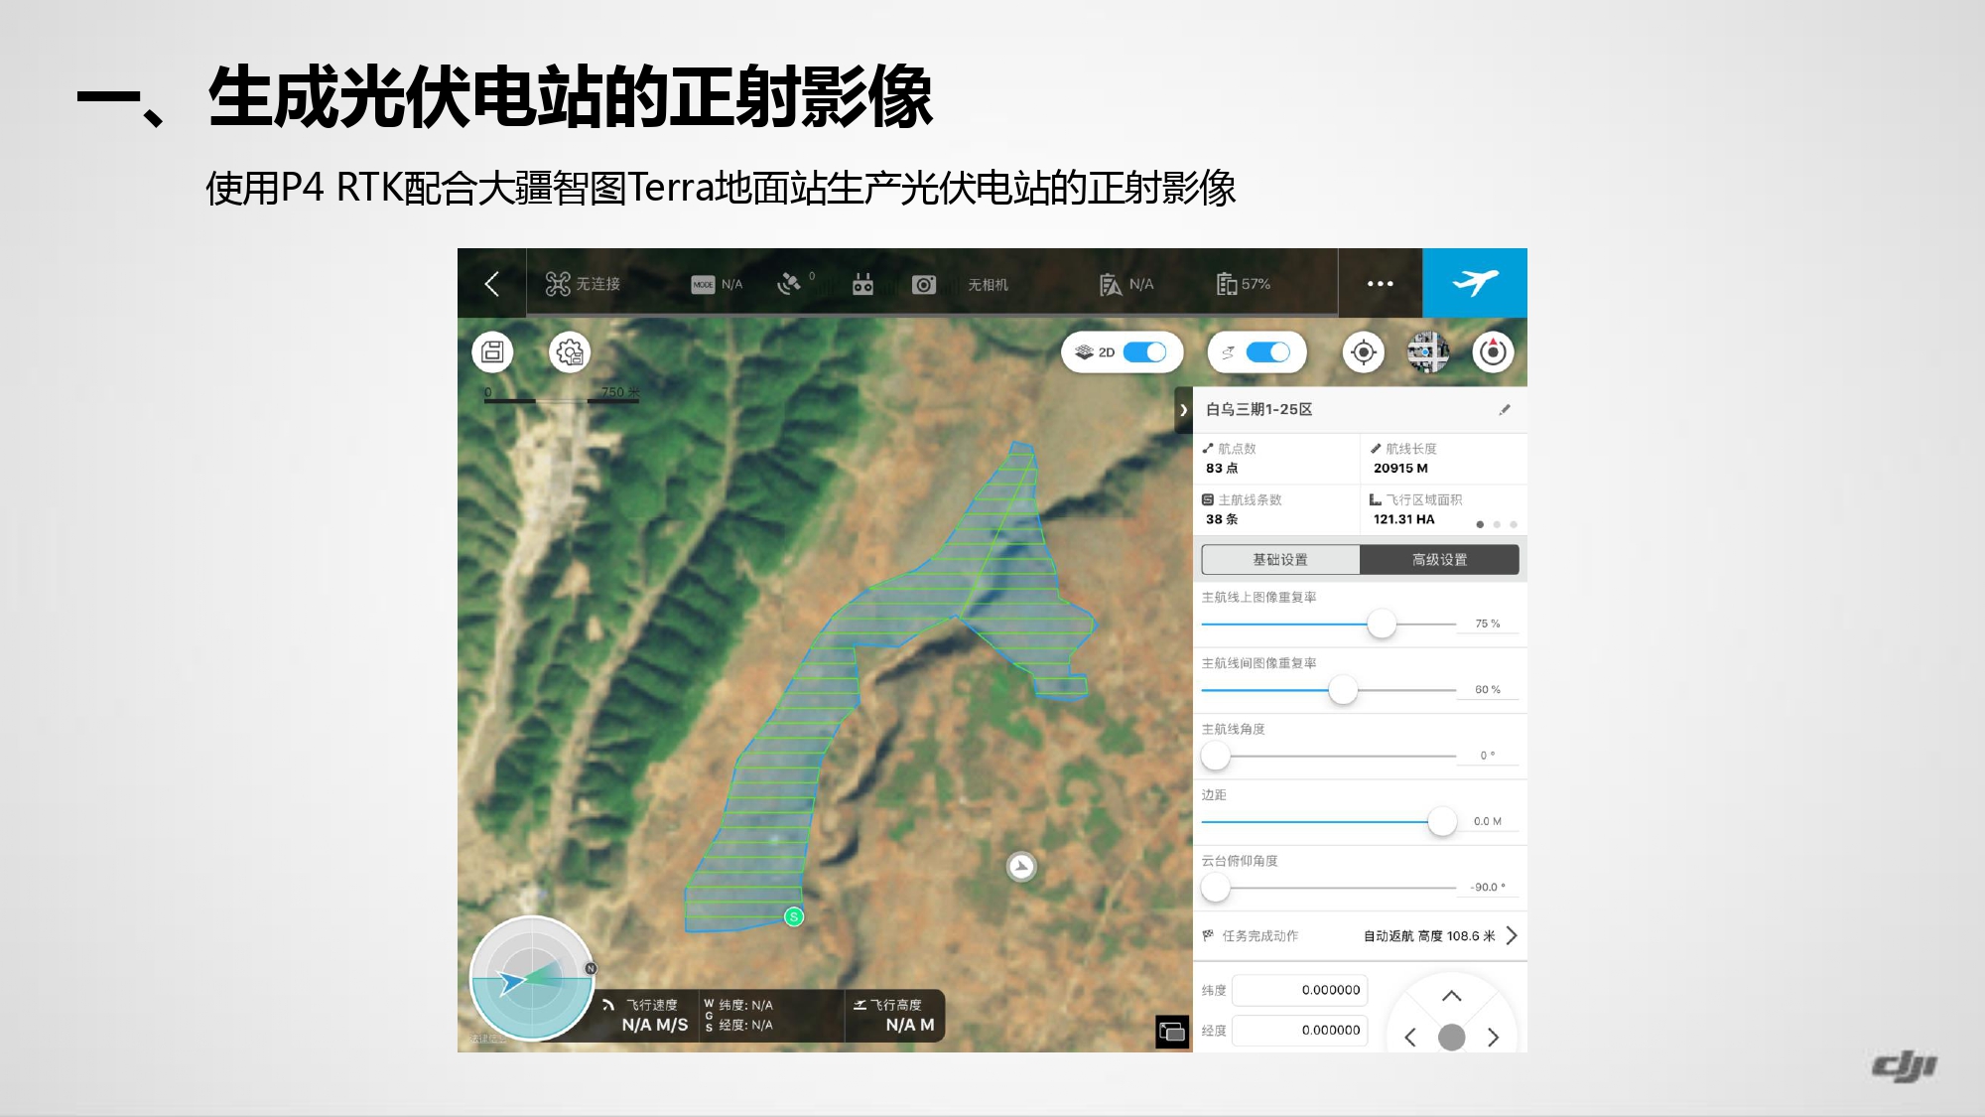Tap the satellite GPS signal icon
Image resolution: width=1985 pixels, height=1117 pixels.
click(790, 284)
